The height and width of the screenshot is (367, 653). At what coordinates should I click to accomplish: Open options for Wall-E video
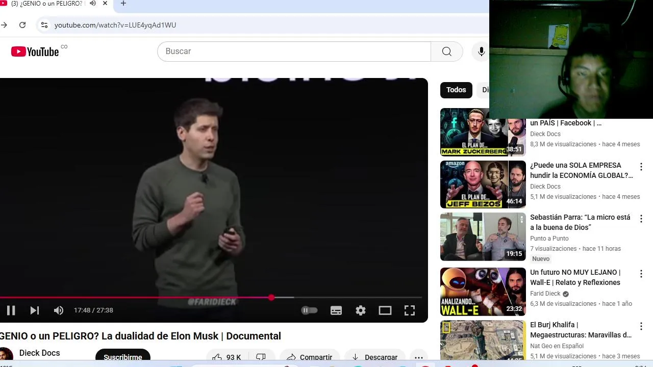(641, 274)
